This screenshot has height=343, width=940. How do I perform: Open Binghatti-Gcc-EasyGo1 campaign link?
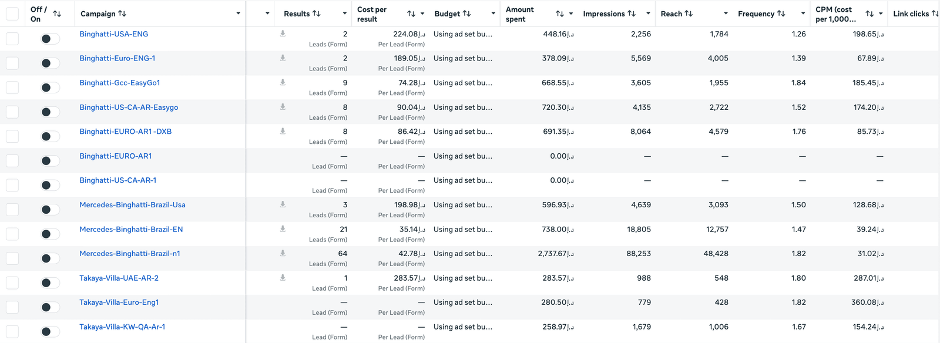click(120, 83)
